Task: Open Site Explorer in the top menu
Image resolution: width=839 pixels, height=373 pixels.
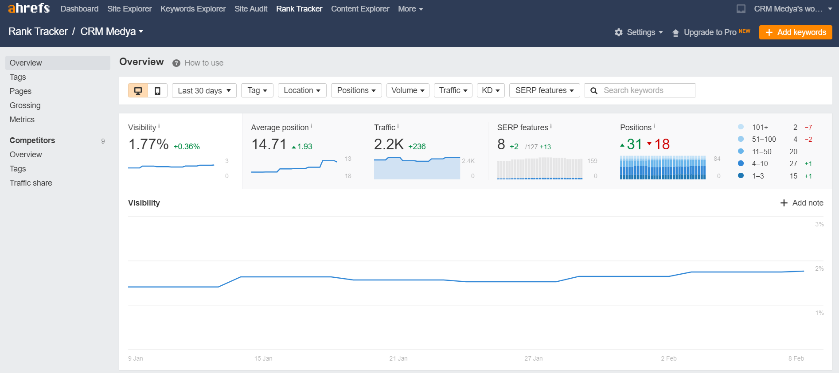Action: pyautogui.click(x=129, y=9)
